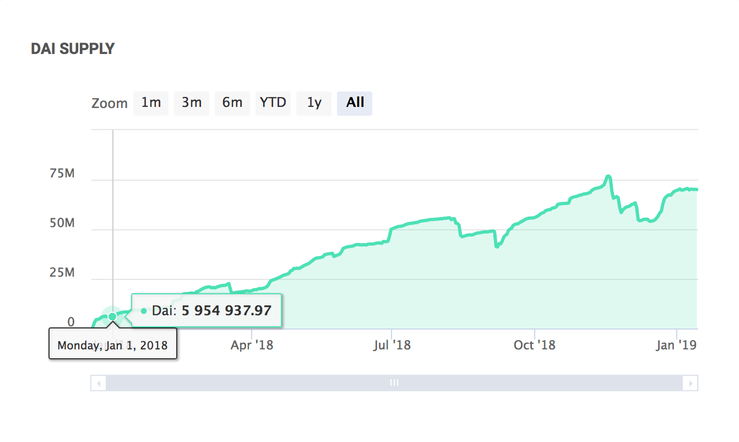Click the Jan '19 axis label
Viewport: 739px width, 442px height.
coord(676,345)
